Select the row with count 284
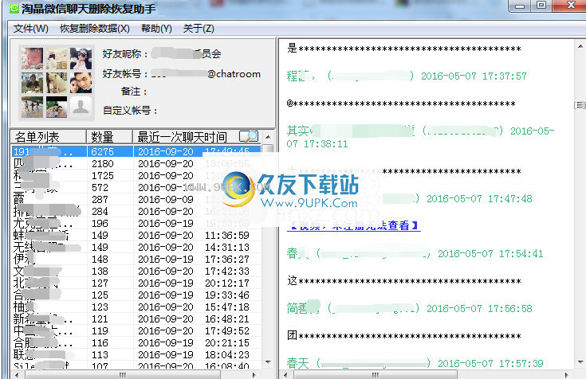This screenshot has height=379, width=586. 136,211
